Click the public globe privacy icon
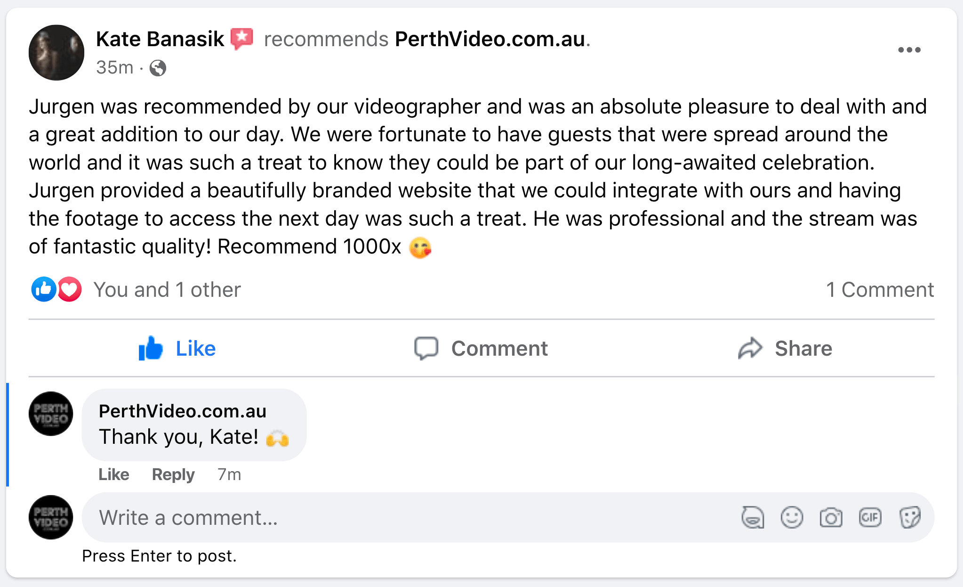The height and width of the screenshot is (587, 963). coord(158,68)
